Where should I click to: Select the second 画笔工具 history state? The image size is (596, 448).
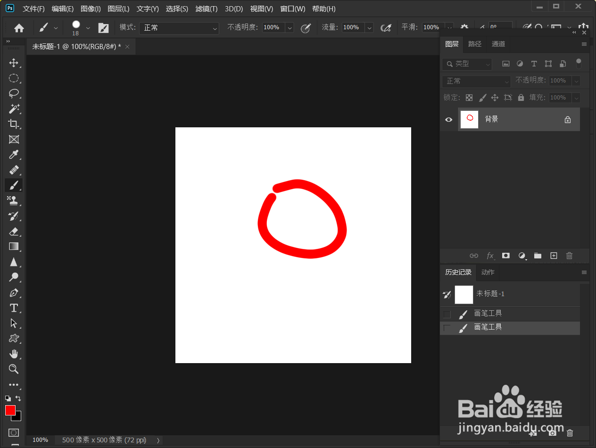click(x=510, y=328)
